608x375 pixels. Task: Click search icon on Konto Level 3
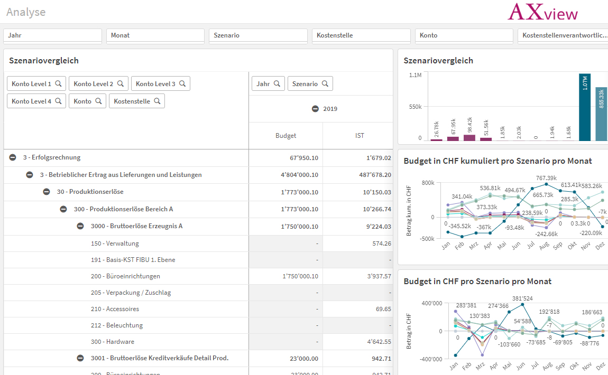click(182, 83)
